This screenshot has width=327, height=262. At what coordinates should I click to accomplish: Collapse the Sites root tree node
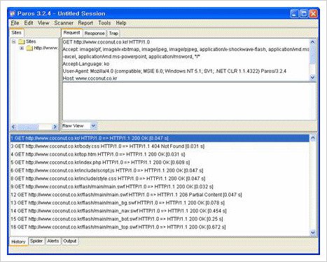[14, 42]
